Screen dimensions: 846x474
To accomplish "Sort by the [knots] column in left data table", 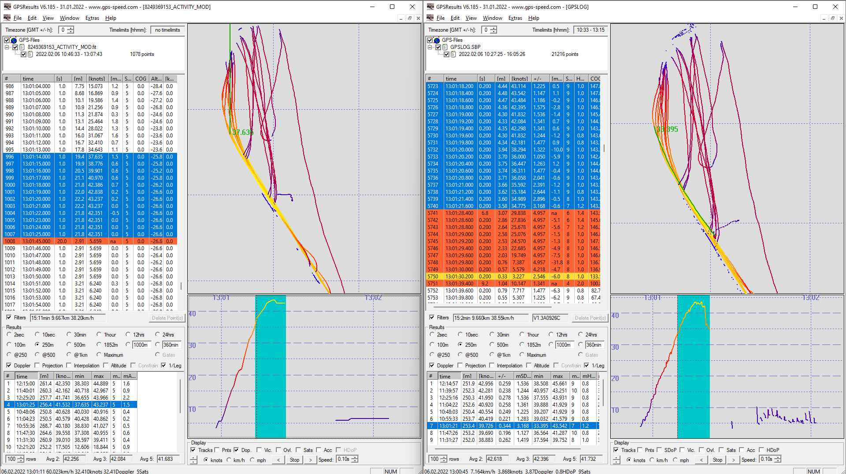I will point(97,79).
